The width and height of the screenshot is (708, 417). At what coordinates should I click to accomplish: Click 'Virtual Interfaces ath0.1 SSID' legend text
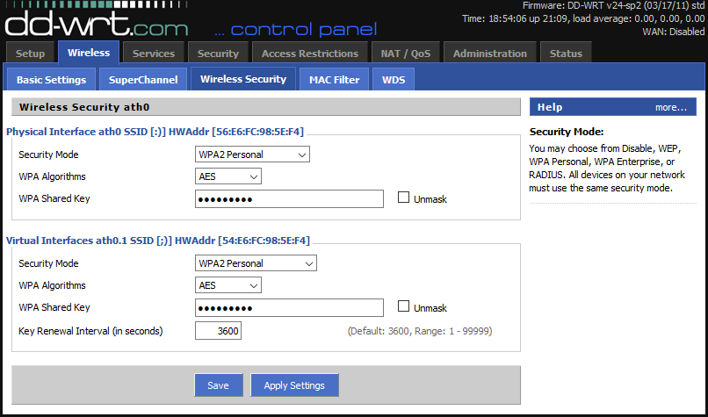[158, 241]
